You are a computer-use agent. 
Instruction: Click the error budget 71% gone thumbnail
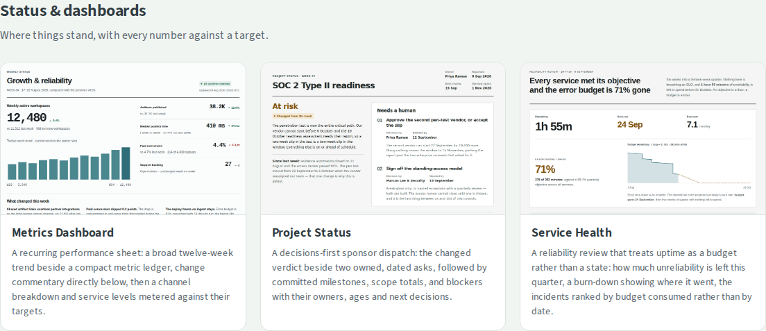pos(643,138)
